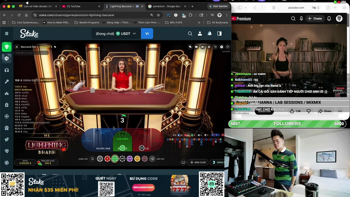Select the purple 500 chip
Screen dimensions: 350x197
point(130,159)
